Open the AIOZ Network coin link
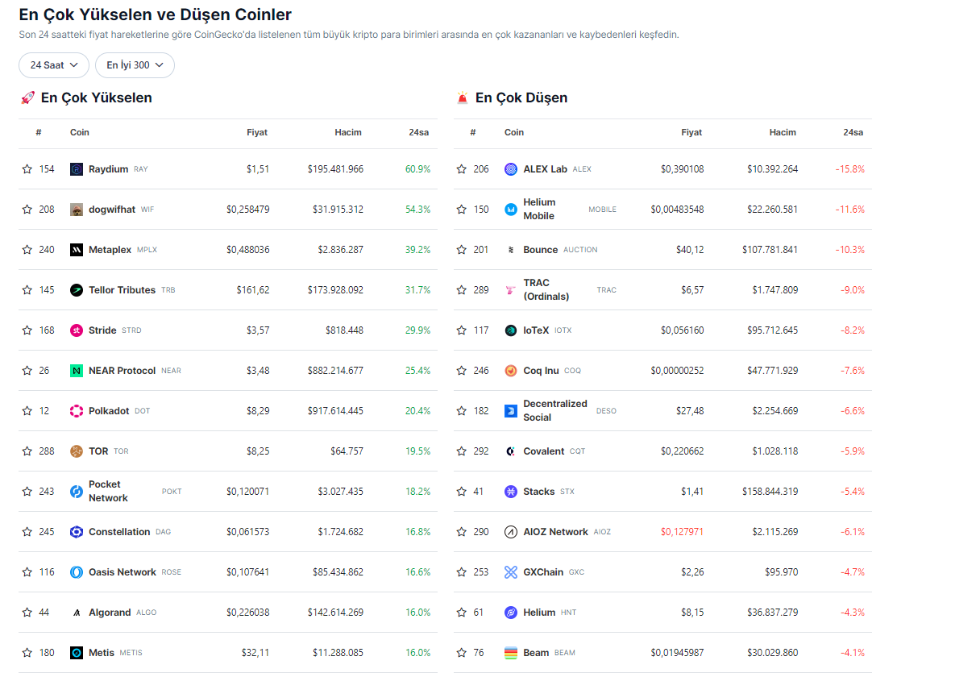Image resolution: width=980 pixels, height=673 pixels. pos(555,532)
